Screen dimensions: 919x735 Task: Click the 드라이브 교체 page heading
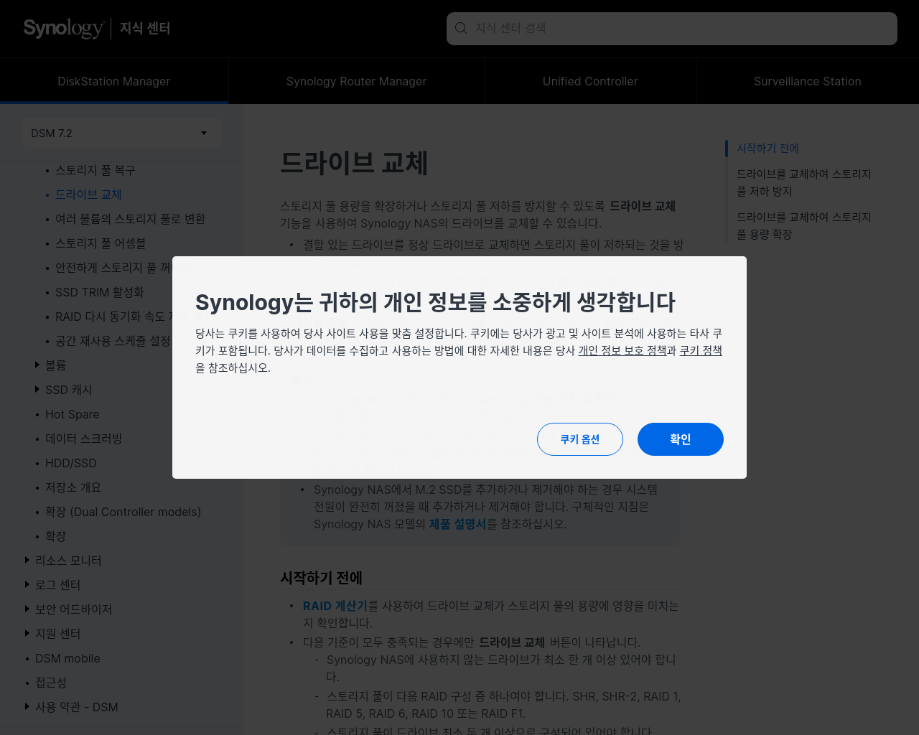click(x=354, y=163)
